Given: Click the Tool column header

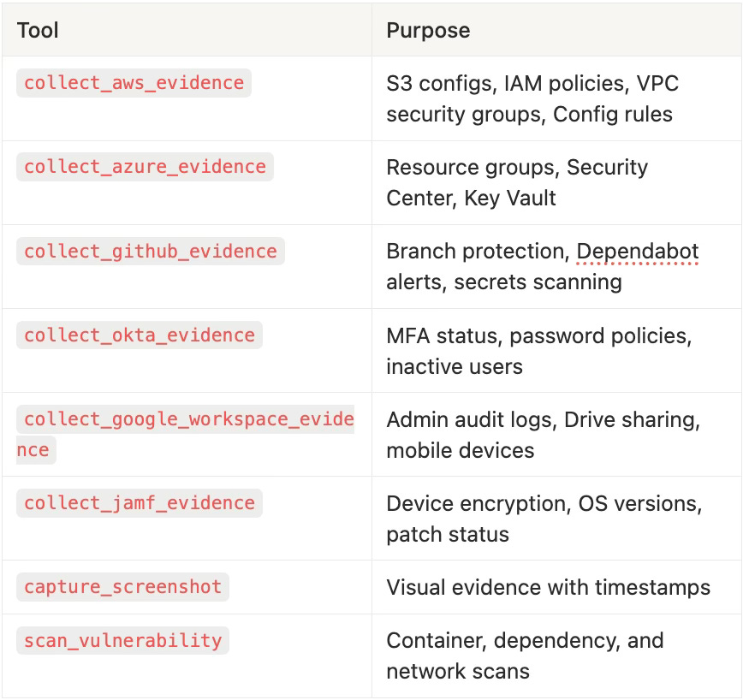Looking at the screenshot, I should (38, 31).
